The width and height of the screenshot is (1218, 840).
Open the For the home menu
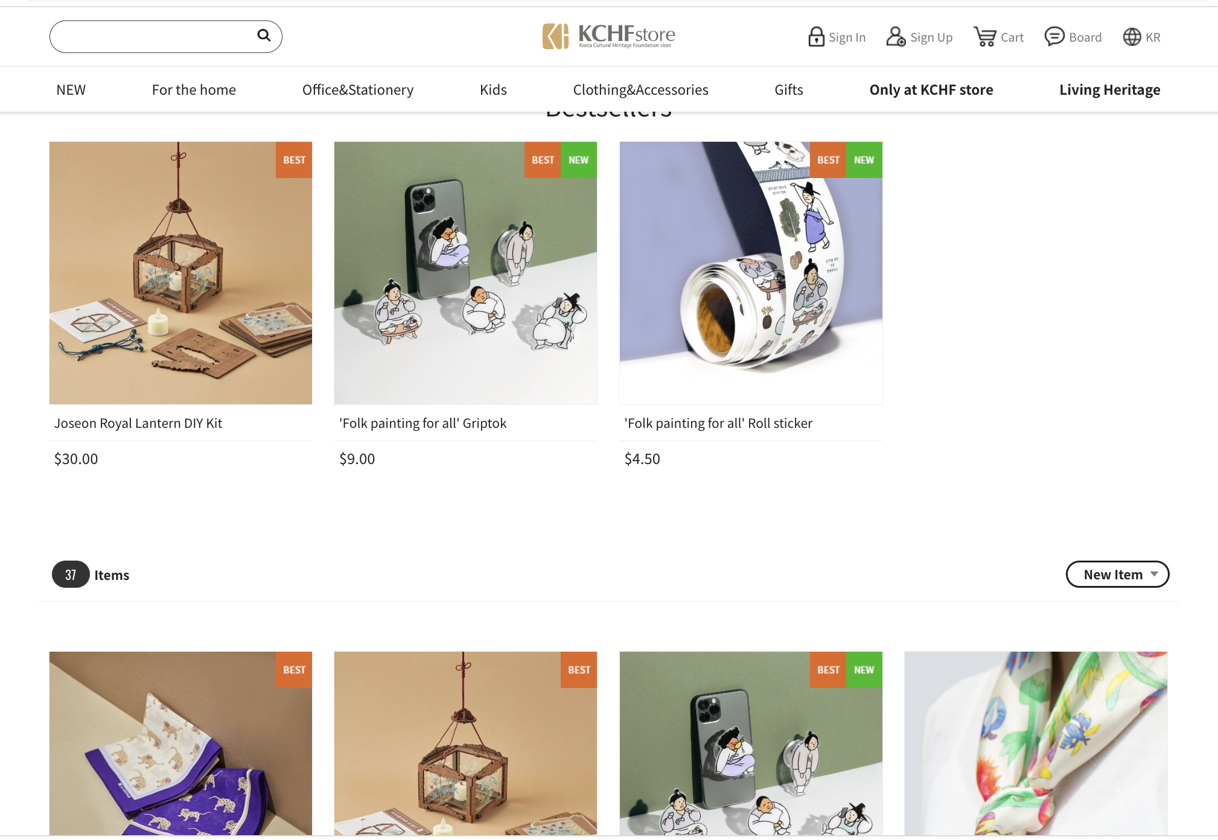194,90
